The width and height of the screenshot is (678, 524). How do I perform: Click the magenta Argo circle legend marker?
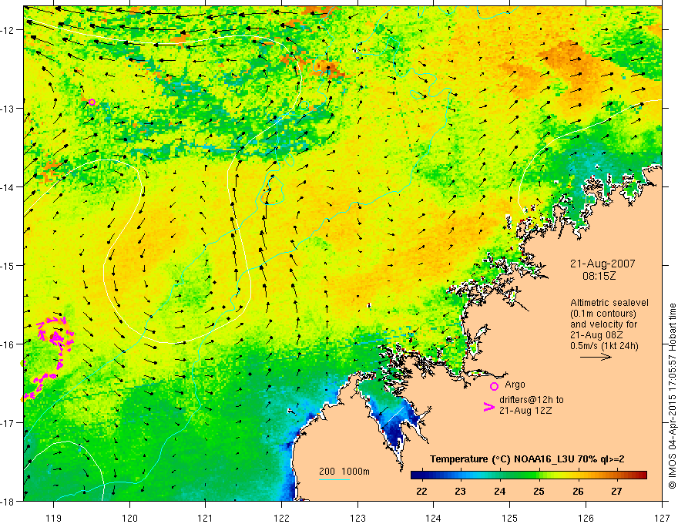click(494, 386)
